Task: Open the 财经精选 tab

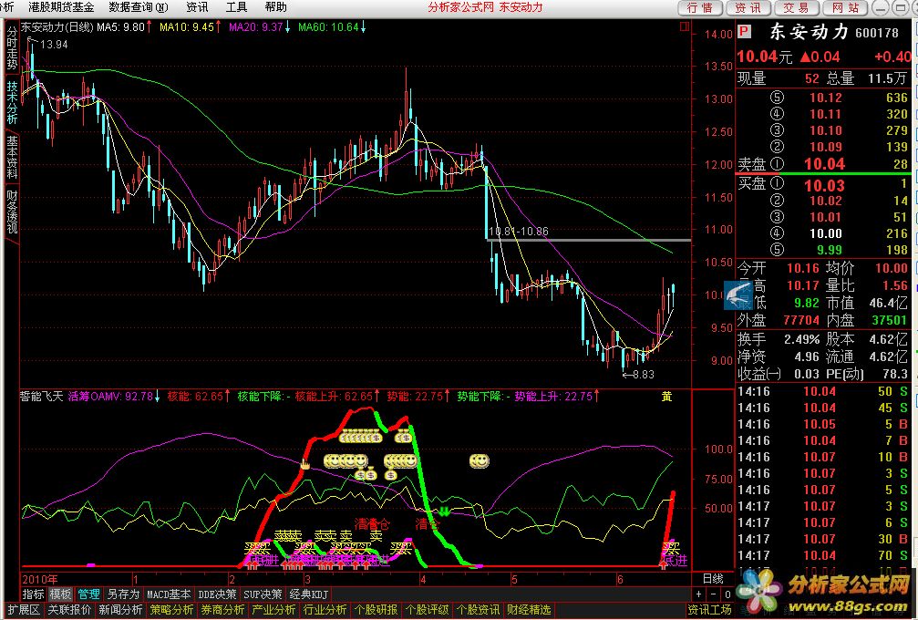Action: (x=529, y=610)
